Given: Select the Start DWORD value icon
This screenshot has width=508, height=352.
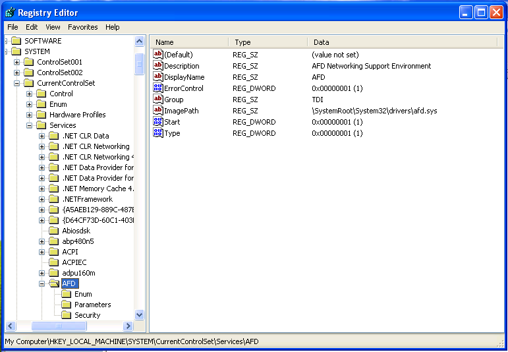Looking at the screenshot, I should click(158, 122).
